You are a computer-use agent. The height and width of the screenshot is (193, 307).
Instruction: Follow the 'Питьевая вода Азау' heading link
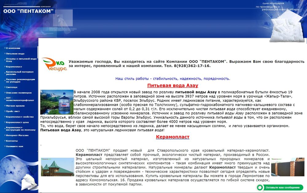click(173, 85)
